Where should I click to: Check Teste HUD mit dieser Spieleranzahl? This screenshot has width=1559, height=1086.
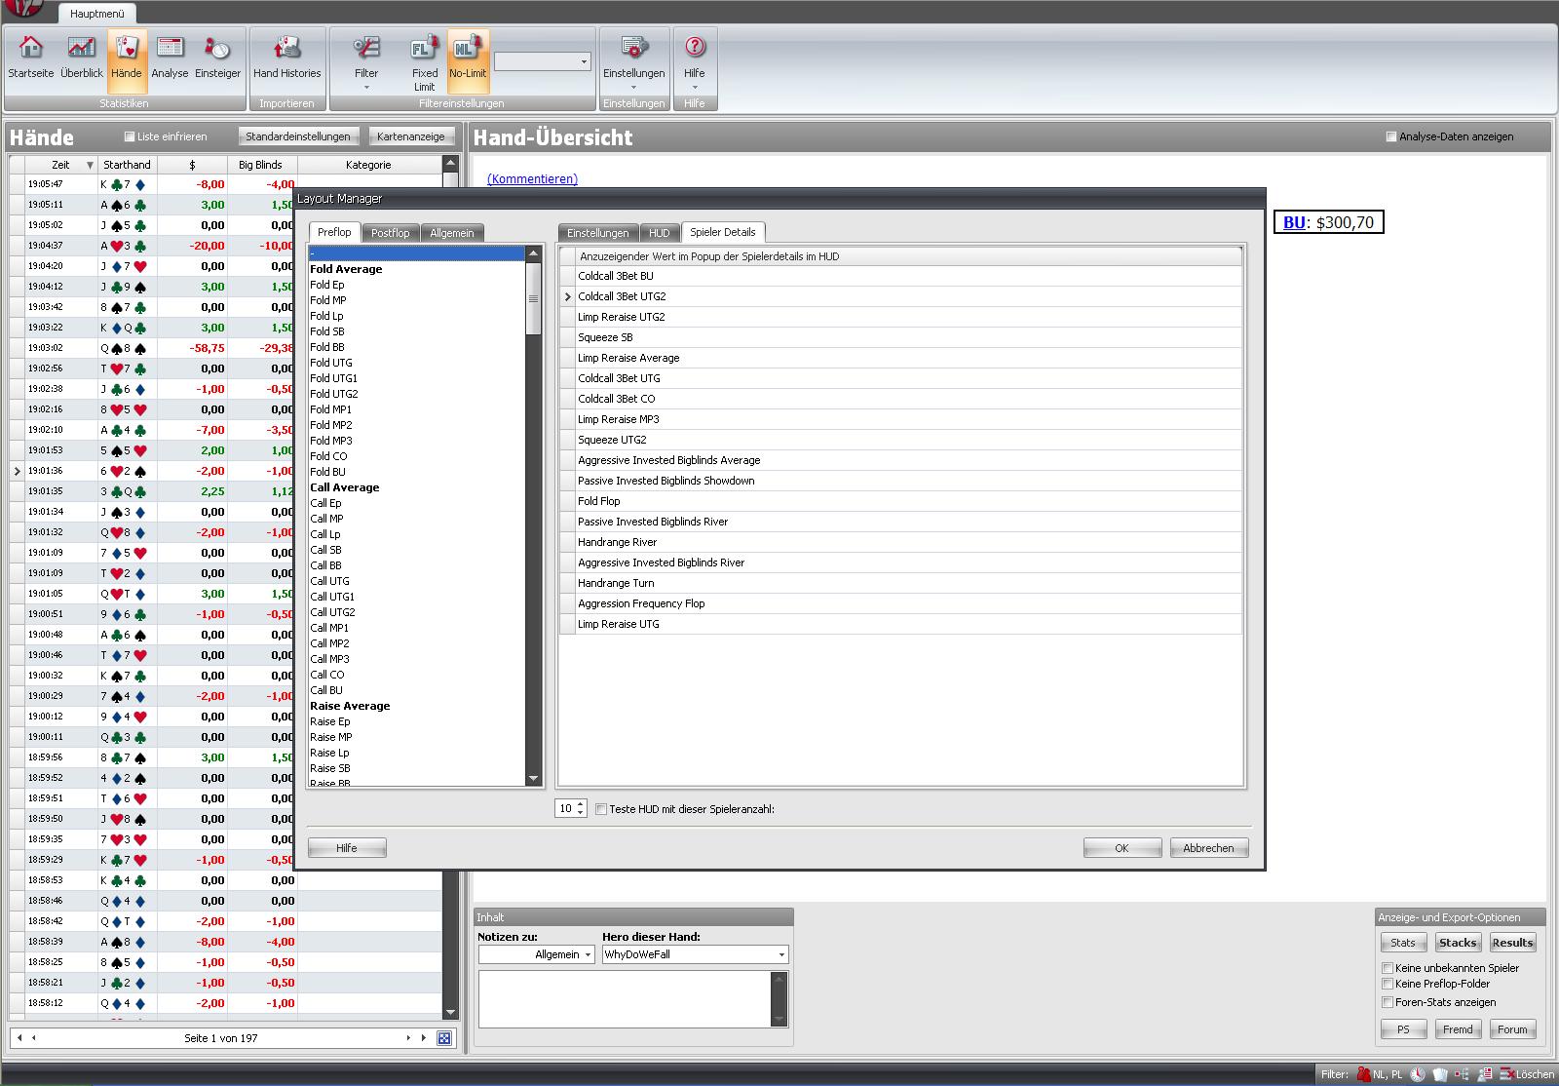click(601, 809)
